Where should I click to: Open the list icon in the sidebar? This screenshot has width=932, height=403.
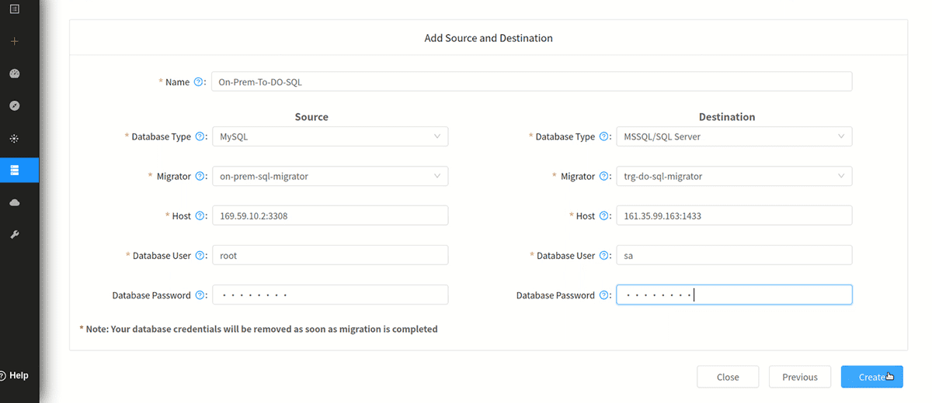14,9
